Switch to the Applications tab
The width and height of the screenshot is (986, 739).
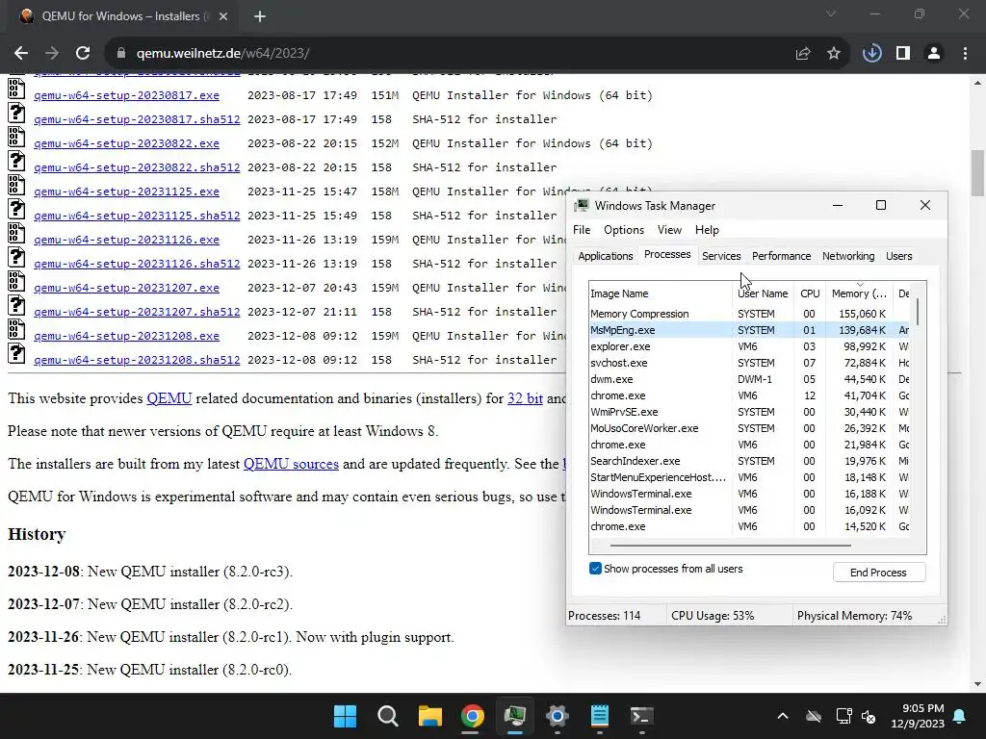click(x=605, y=256)
